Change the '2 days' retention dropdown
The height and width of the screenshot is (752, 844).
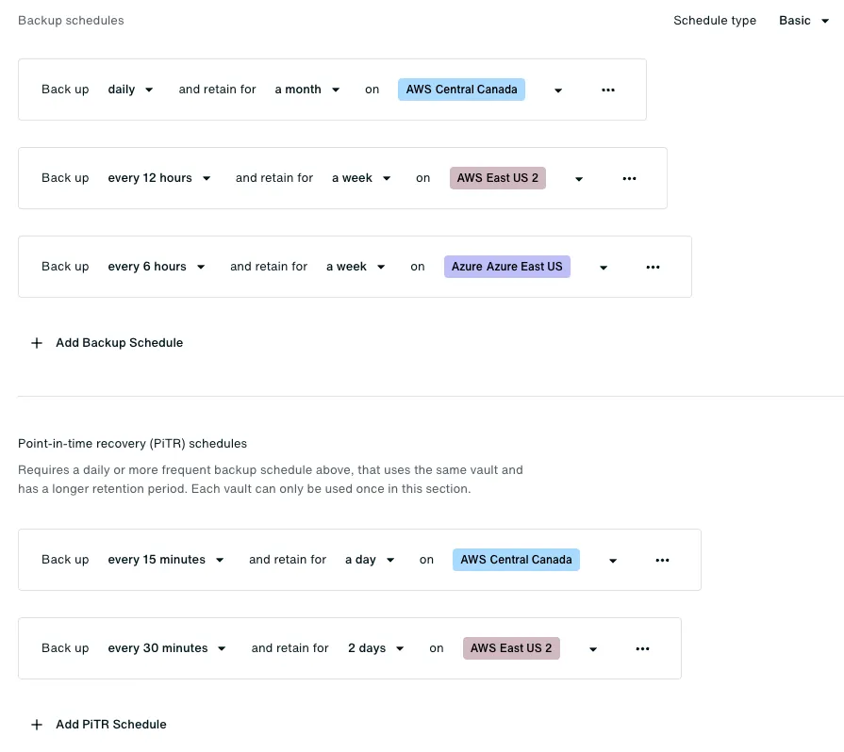(x=375, y=648)
